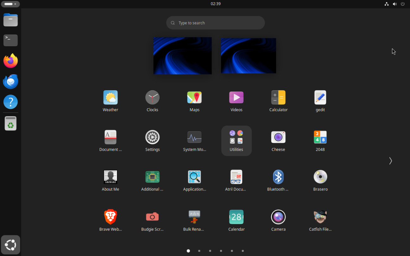Open the power system menu
Screen dimensions: 410x256
tap(403, 4)
